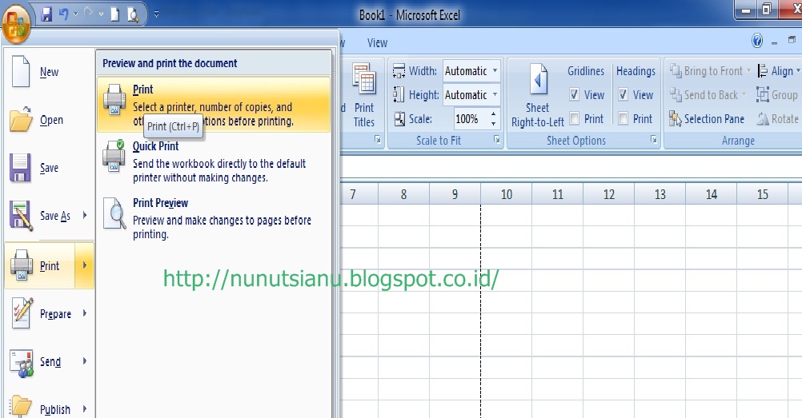Expand the Print submenu arrow
Viewport: 802px width, 418px height.
pyautogui.click(x=85, y=265)
